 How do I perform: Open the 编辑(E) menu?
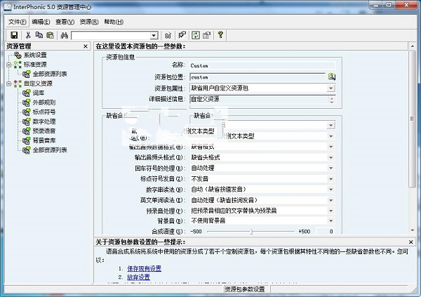(41, 22)
